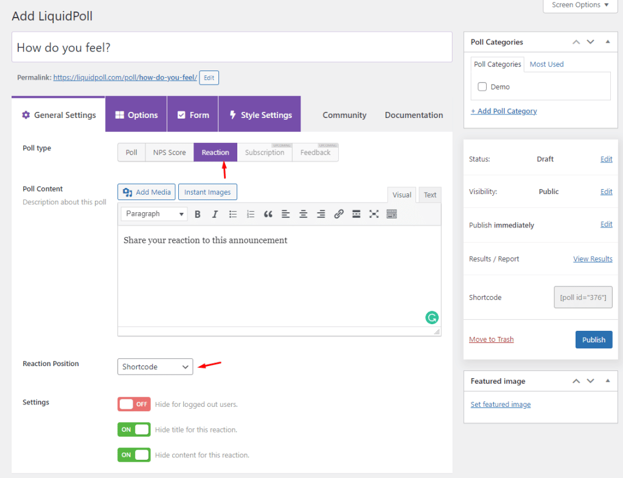Open the Reaction Position dropdown
This screenshot has height=478, width=623.
(x=155, y=367)
